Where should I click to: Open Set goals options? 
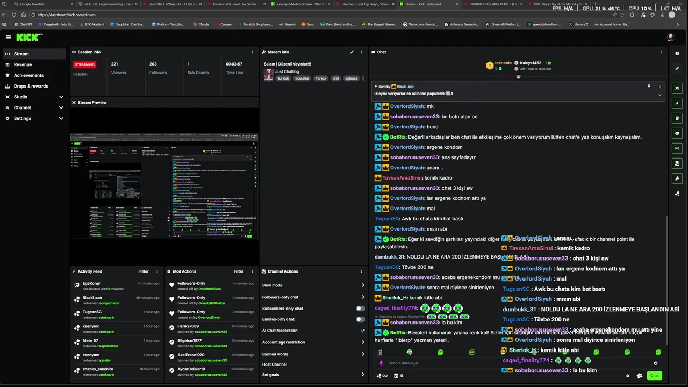click(x=313, y=375)
